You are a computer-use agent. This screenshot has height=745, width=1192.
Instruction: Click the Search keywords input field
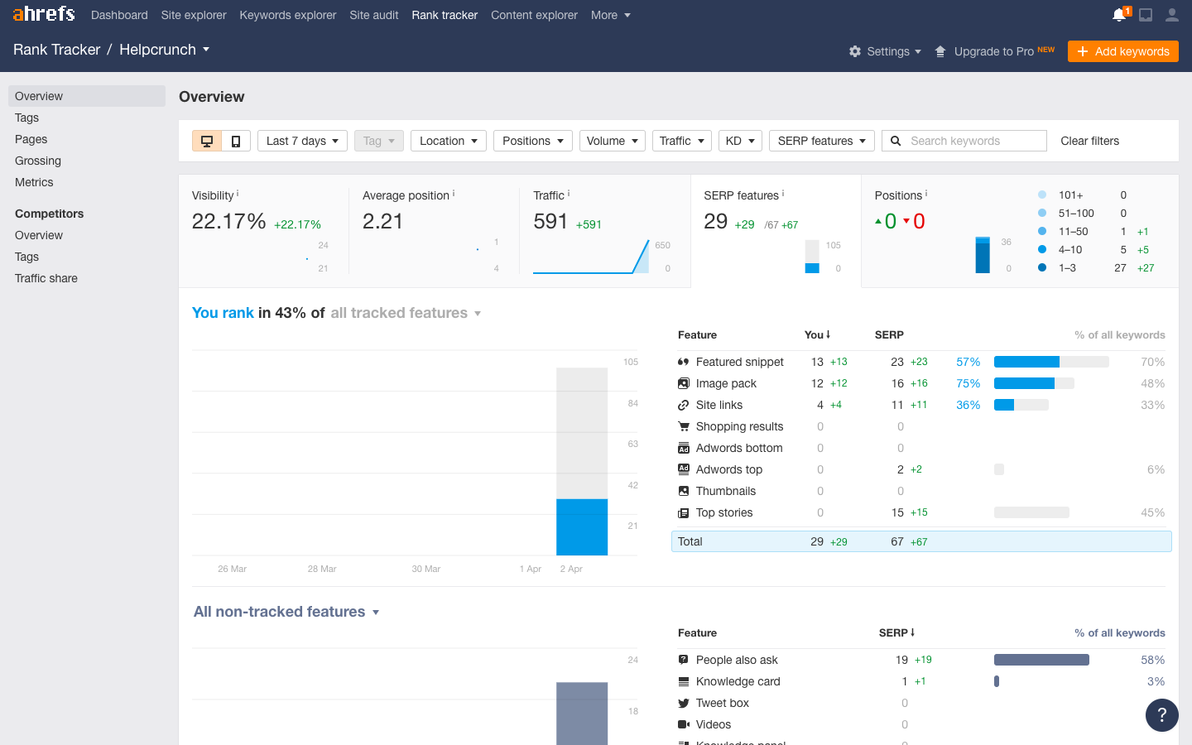click(x=964, y=141)
